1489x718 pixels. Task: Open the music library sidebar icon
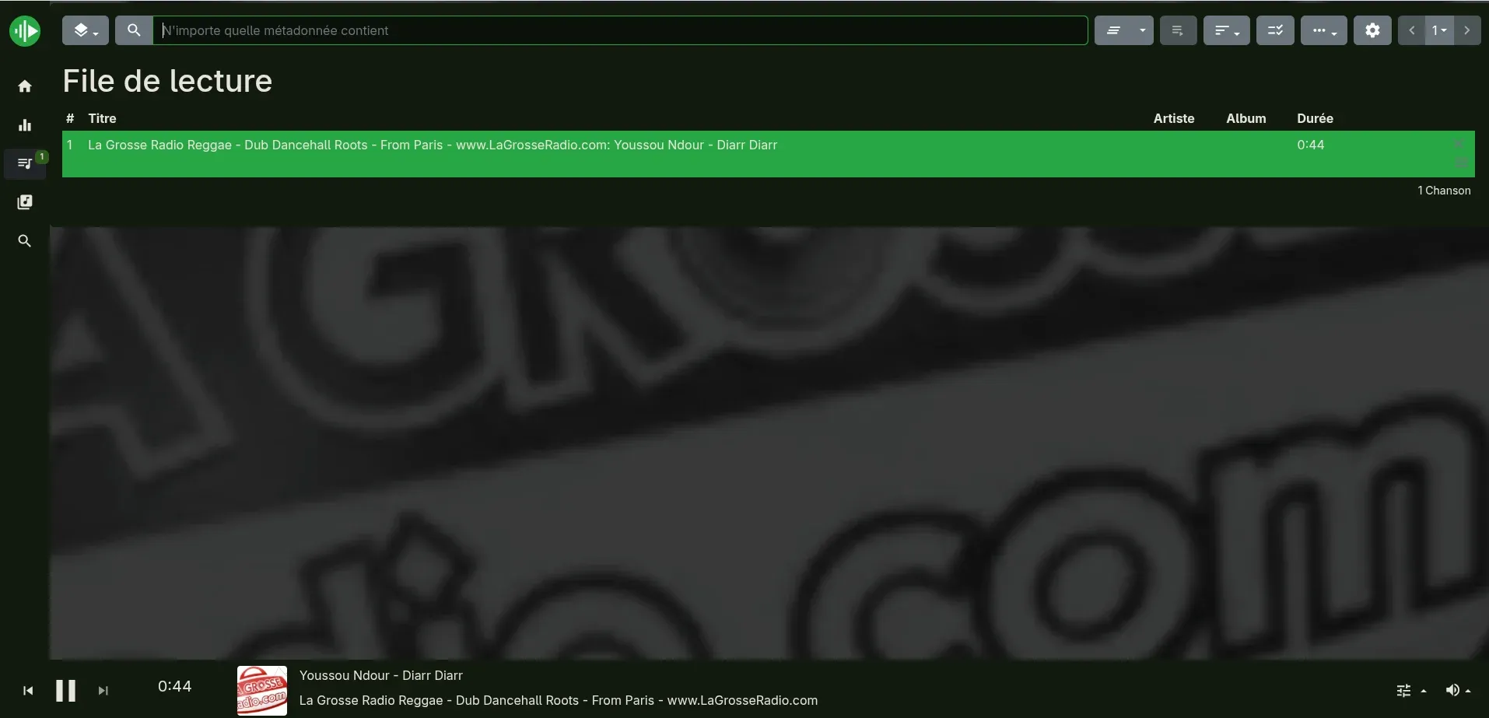click(x=25, y=202)
